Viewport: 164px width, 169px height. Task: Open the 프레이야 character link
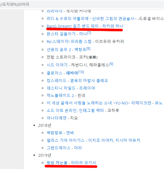pyautogui.click(x=87, y=88)
